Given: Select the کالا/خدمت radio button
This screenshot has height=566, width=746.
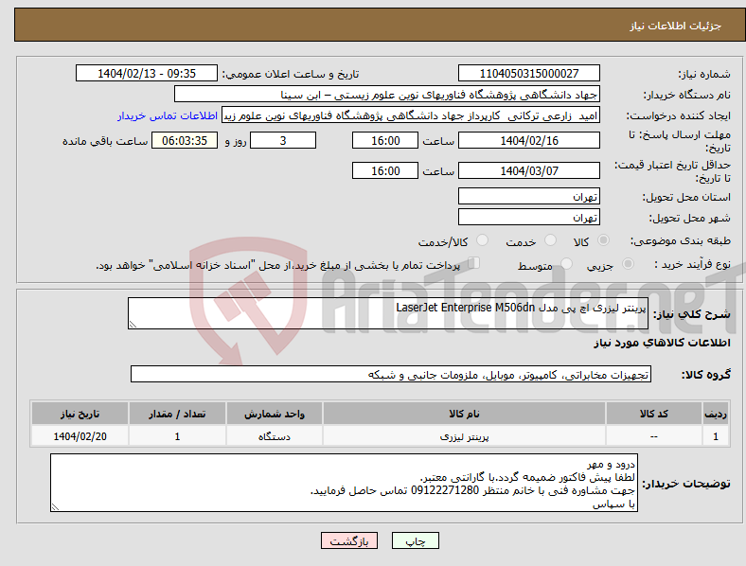Looking at the screenshot, I should tap(483, 240).
